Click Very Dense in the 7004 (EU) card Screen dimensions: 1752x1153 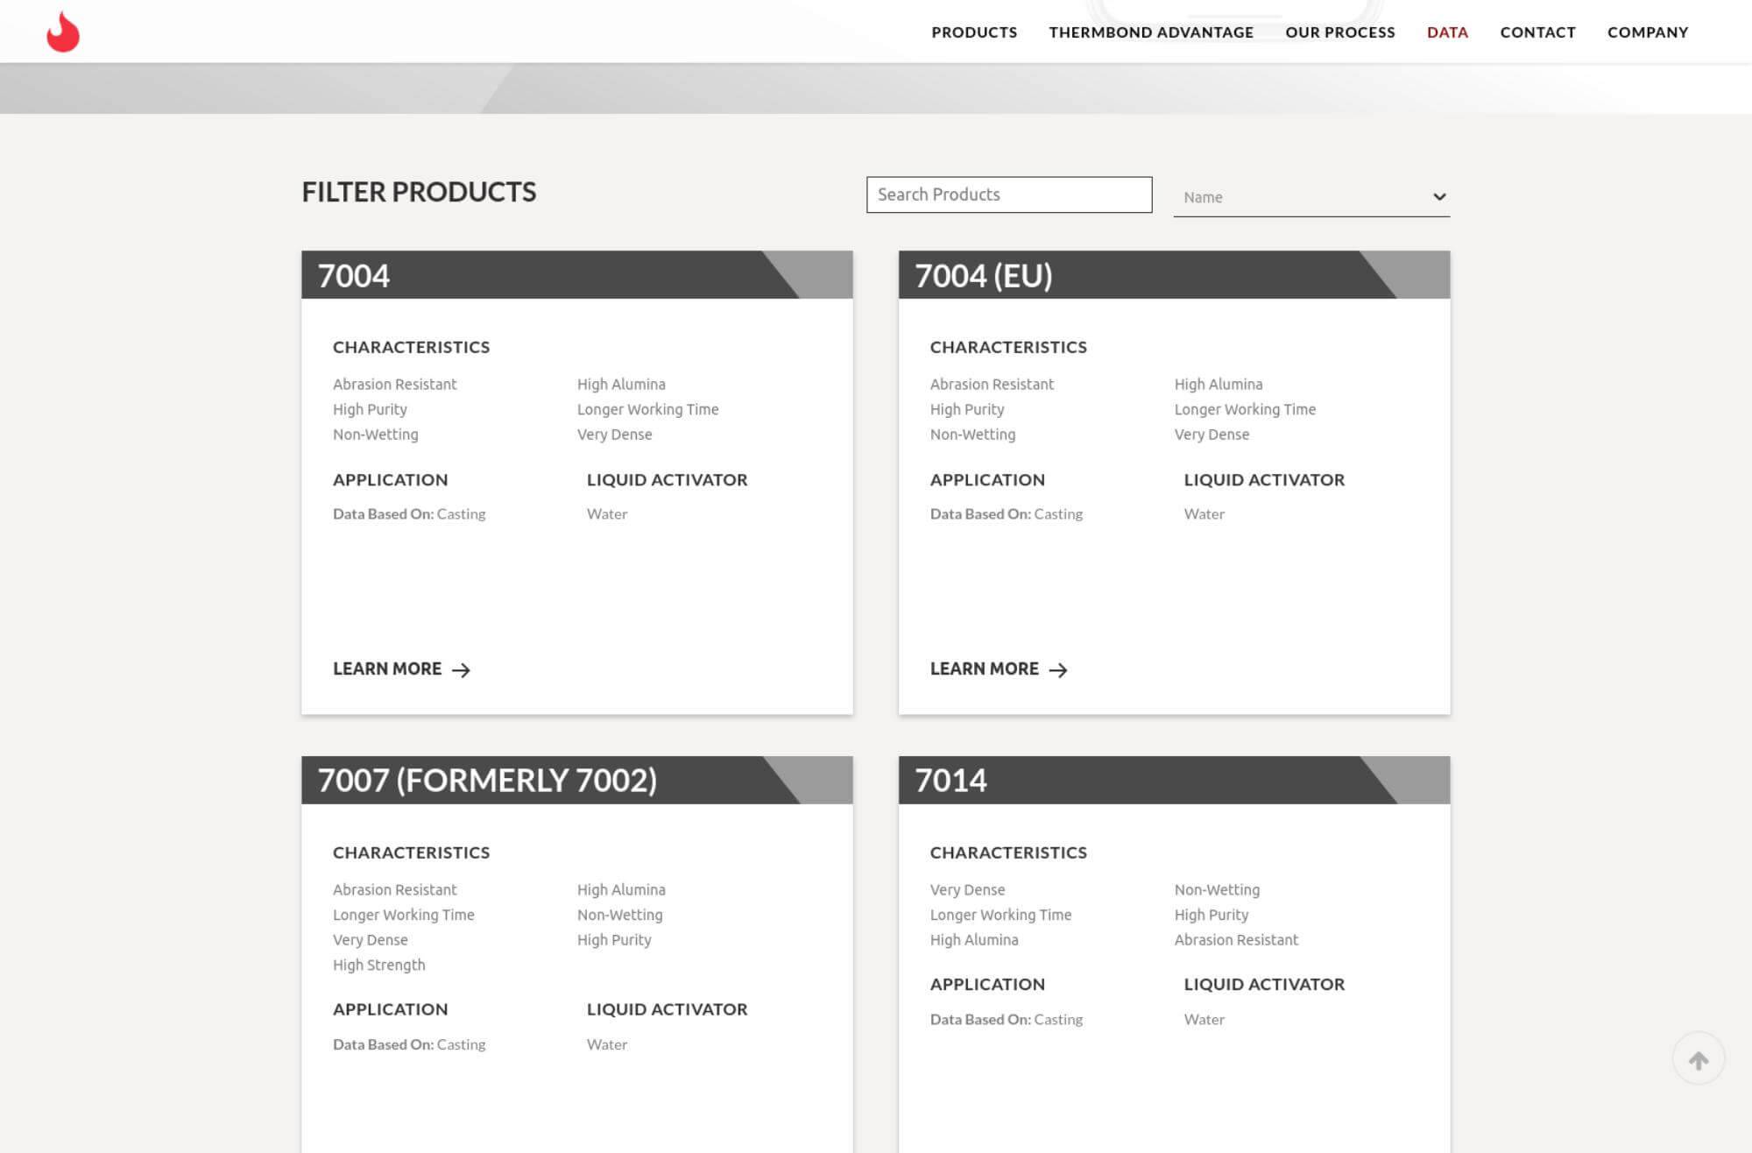tap(1212, 435)
